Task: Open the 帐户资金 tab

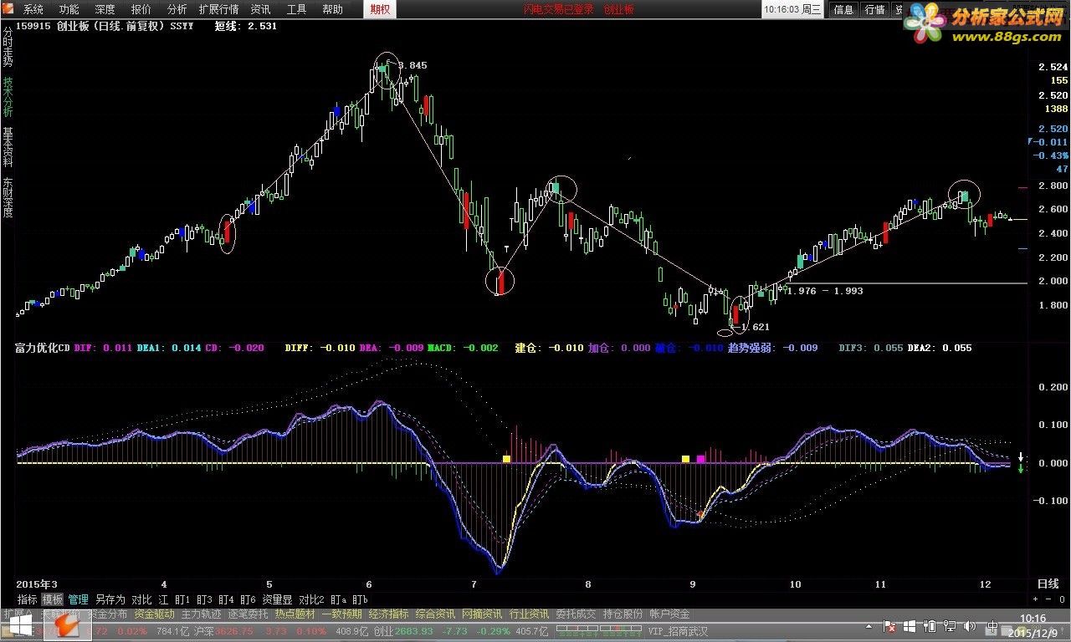Action: tap(669, 614)
